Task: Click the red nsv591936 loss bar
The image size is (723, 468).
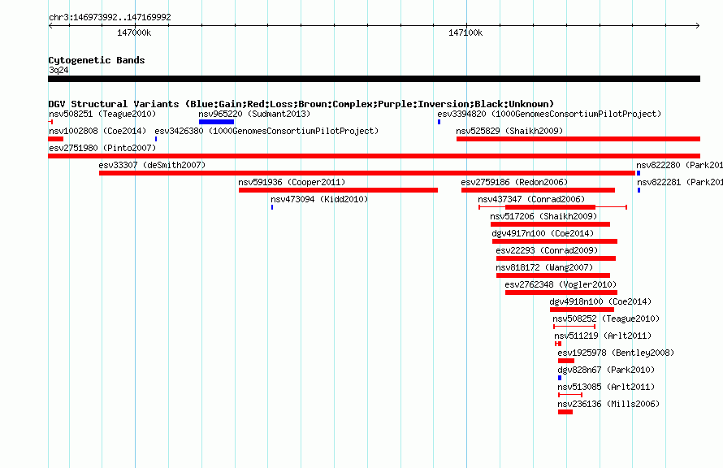Action: point(338,190)
